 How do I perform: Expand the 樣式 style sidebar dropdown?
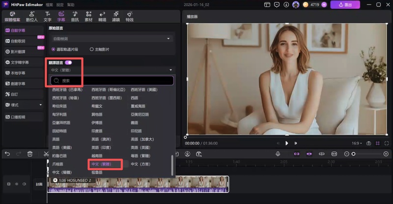[24, 105]
